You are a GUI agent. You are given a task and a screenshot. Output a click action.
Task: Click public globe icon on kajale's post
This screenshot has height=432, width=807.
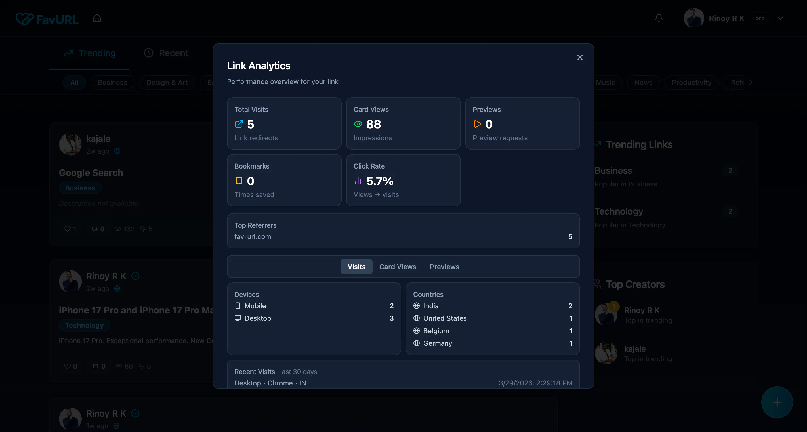pos(117,151)
